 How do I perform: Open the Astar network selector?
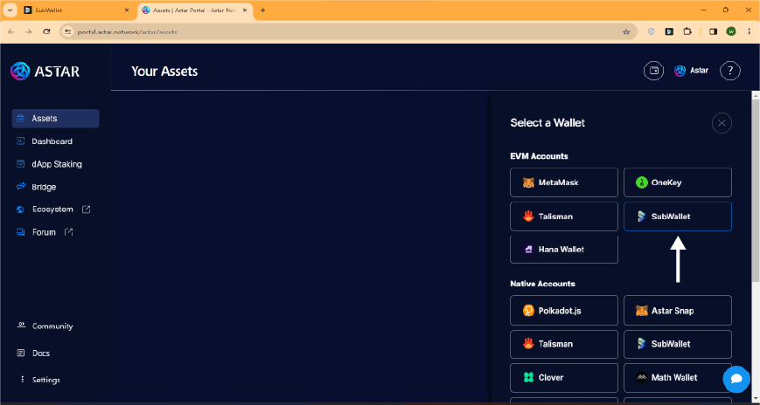tap(691, 71)
